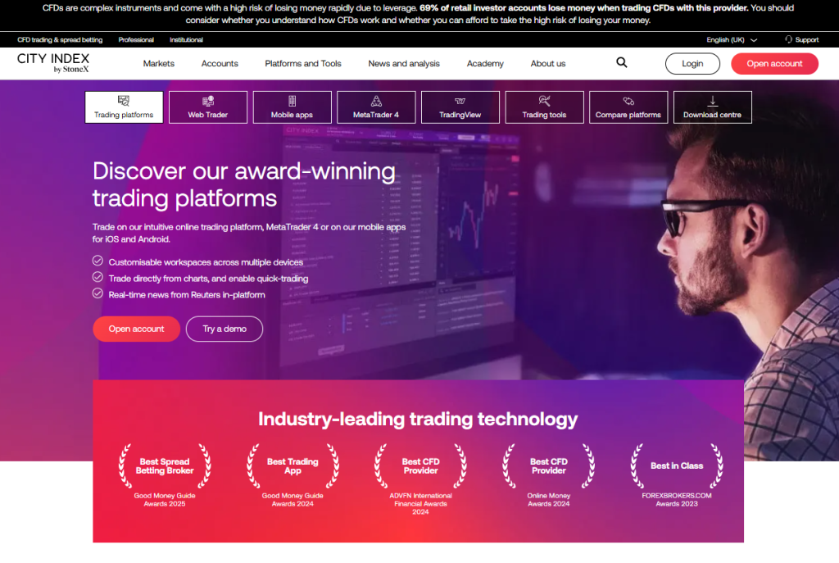The image size is (839, 563).
Task: Select the Academy menu item
Action: pos(485,63)
